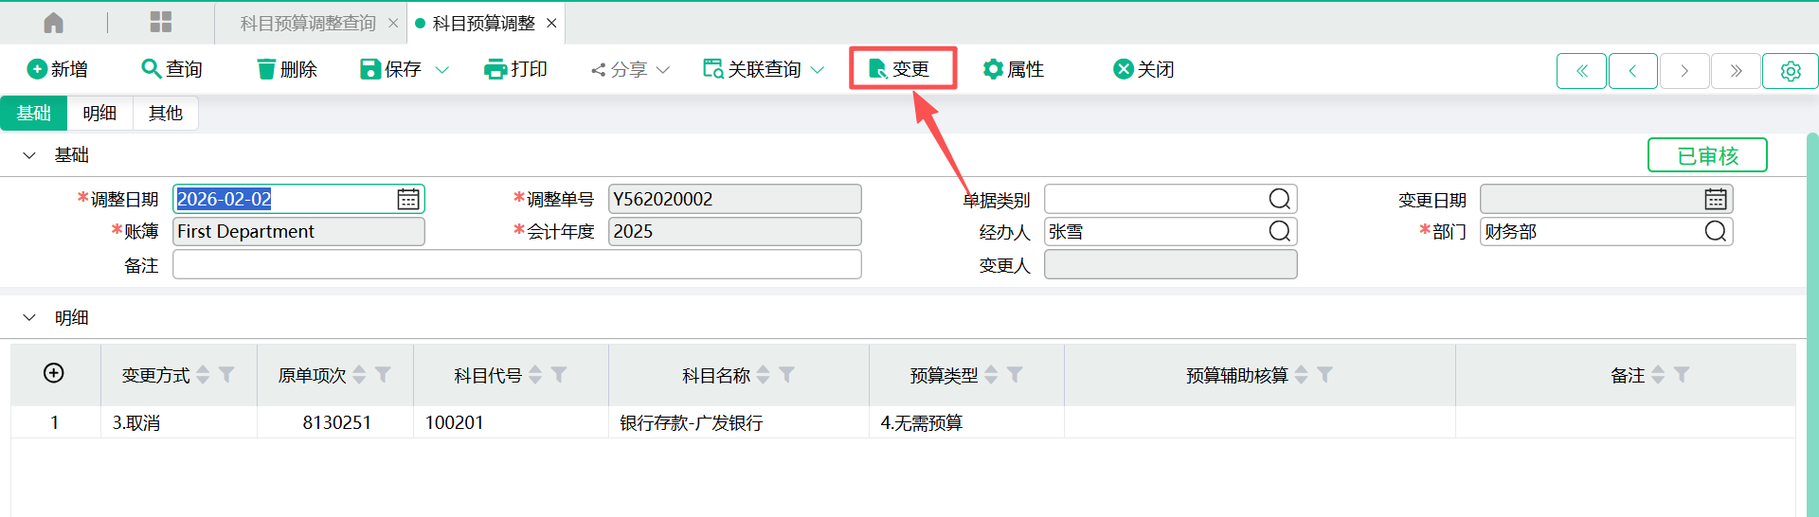
Task: Expand the 保存 dropdown arrow
Action: click(441, 70)
